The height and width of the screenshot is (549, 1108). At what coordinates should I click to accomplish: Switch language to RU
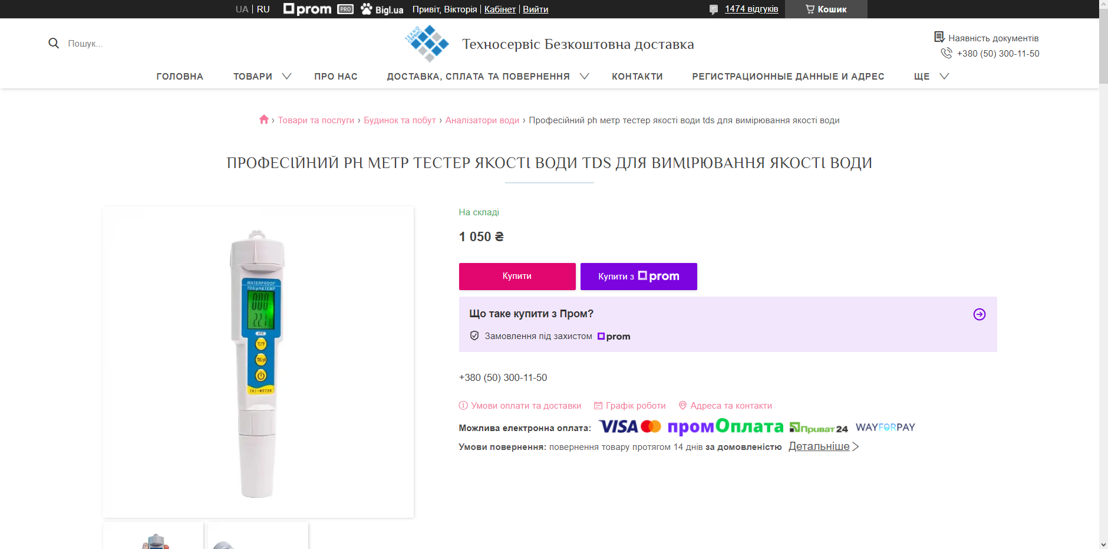click(x=263, y=9)
